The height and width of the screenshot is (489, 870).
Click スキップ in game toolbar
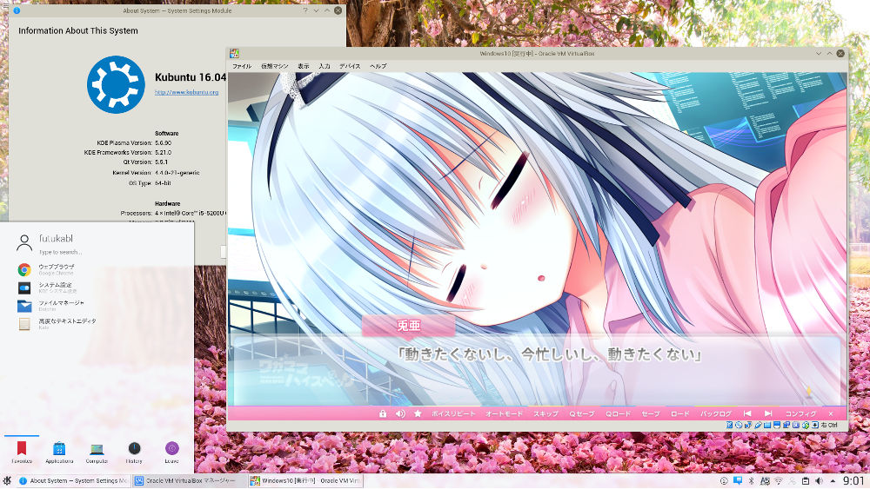545,413
